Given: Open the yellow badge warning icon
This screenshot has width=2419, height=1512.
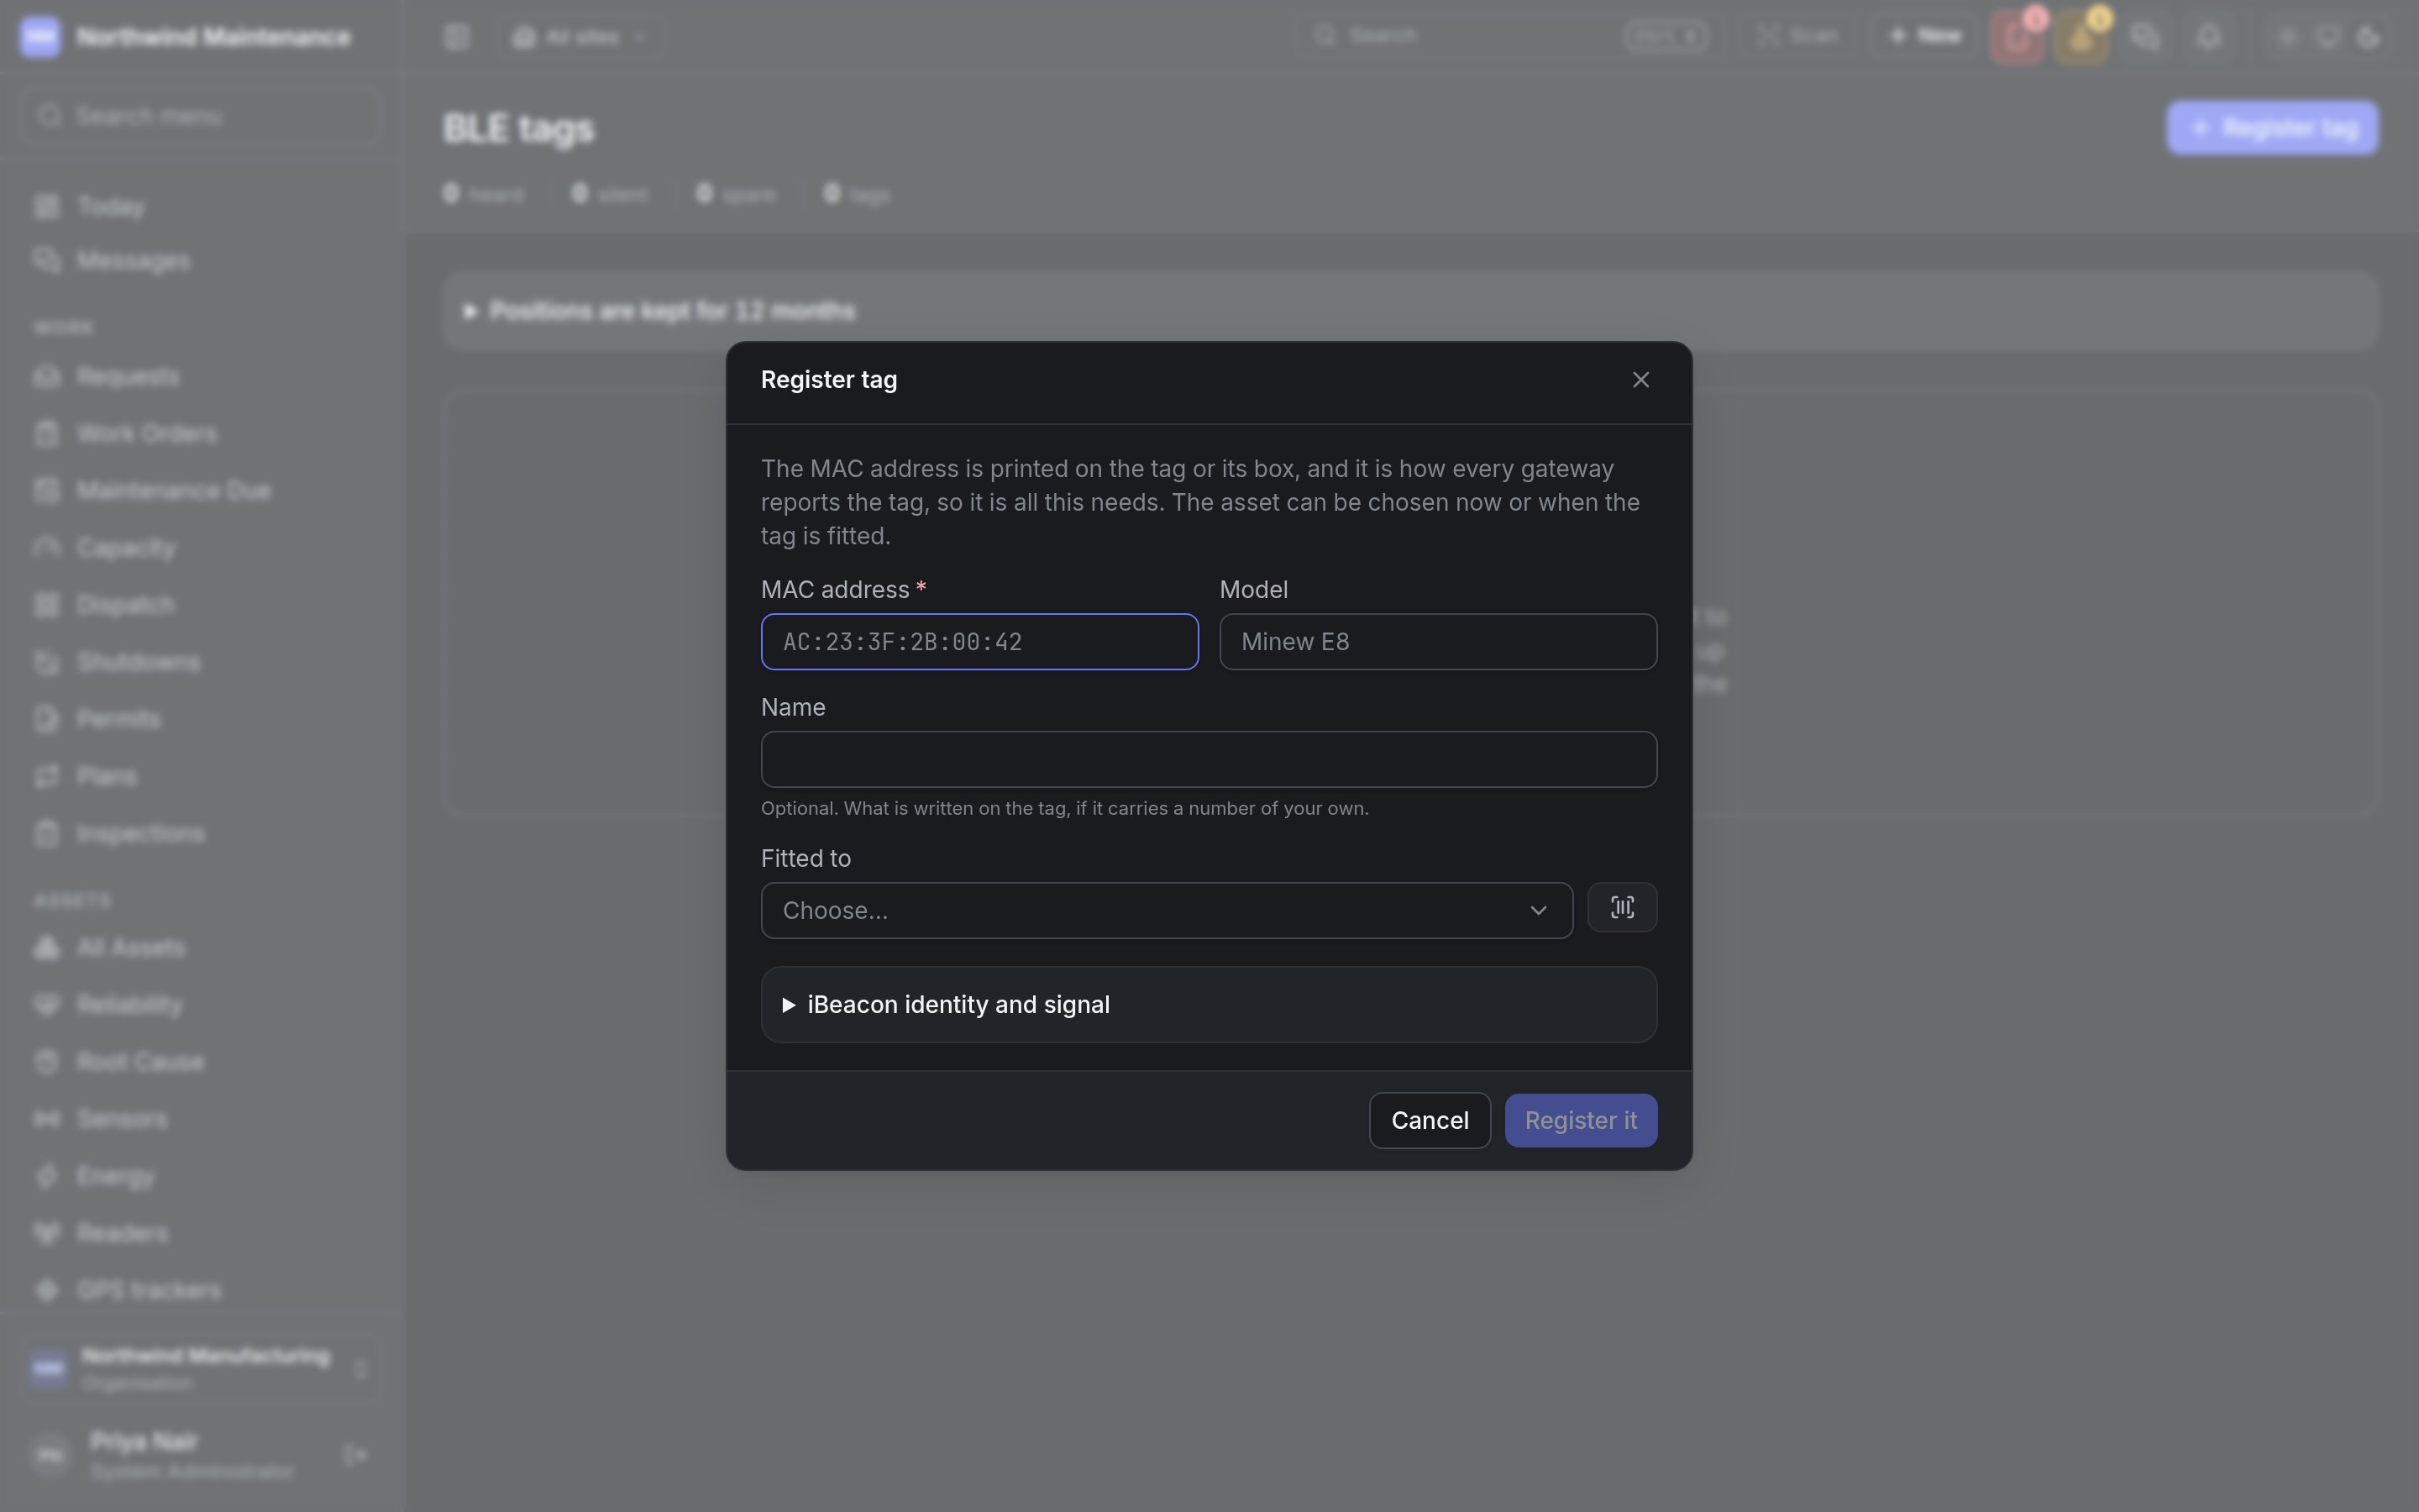Looking at the screenshot, I should 2081,37.
